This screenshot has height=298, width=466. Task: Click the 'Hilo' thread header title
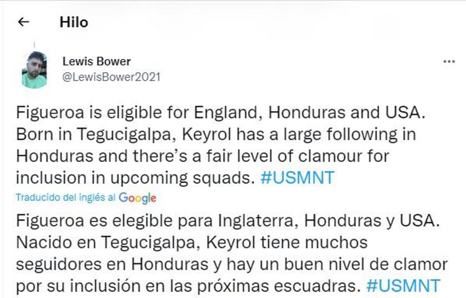tap(75, 22)
